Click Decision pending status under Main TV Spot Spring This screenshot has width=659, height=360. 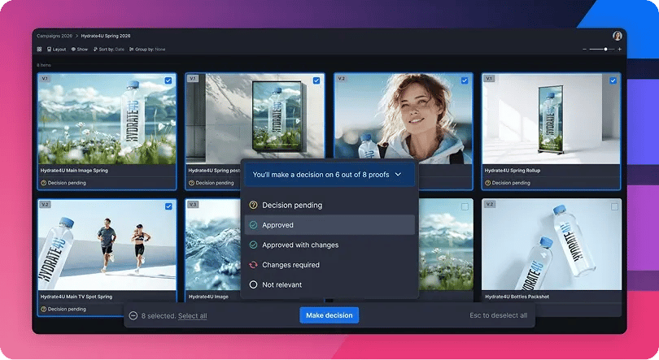point(63,310)
